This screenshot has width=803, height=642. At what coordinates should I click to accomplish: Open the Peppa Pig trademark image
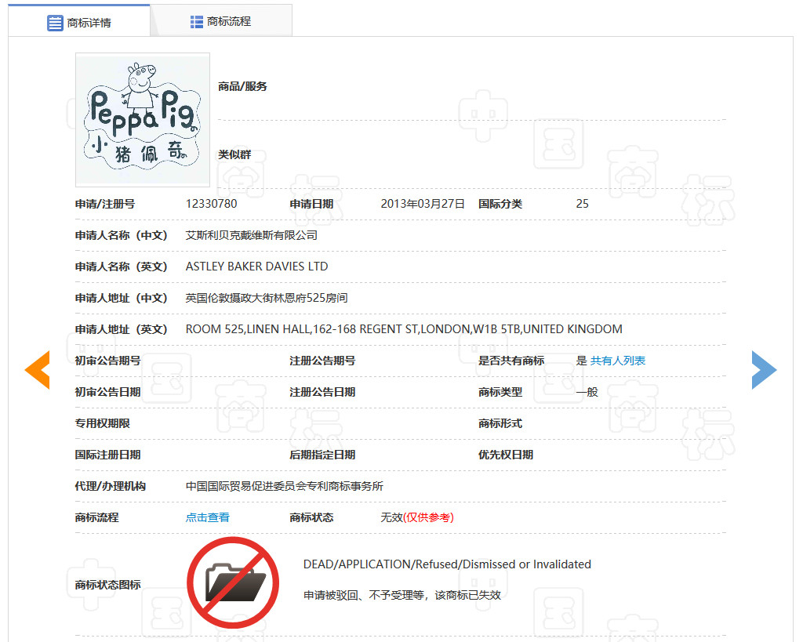pos(143,120)
